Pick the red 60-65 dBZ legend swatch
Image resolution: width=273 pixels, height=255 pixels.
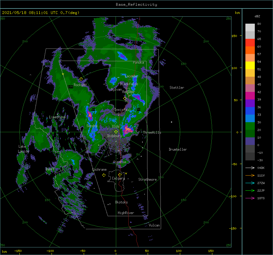tap(250, 43)
